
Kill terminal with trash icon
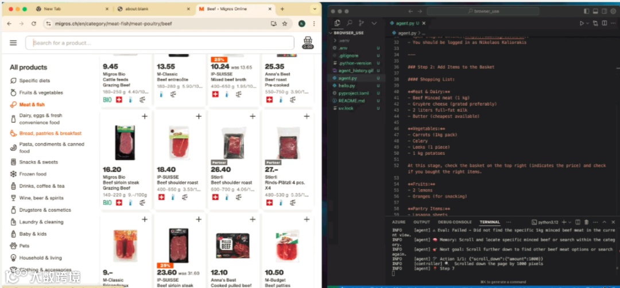(586, 222)
